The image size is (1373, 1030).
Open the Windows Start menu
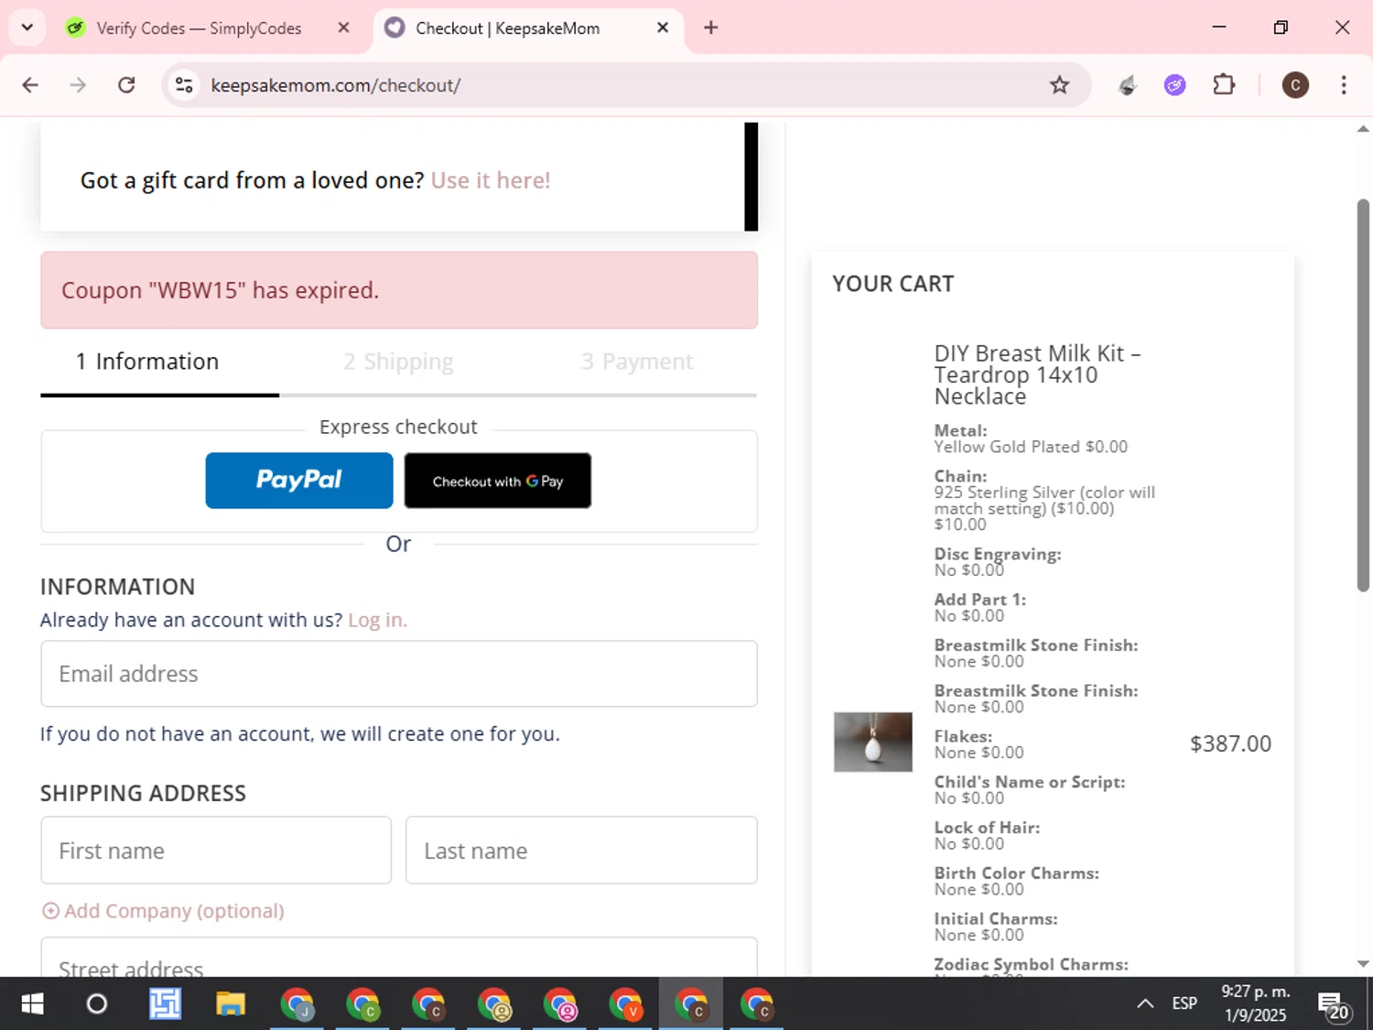point(32,1004)
